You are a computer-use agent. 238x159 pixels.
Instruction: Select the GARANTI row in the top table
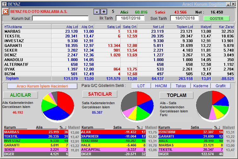pos(119,45)
